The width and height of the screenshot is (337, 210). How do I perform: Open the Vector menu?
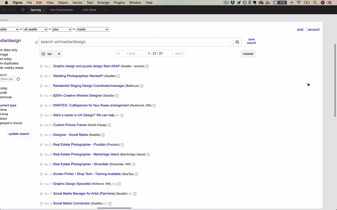(77, 3)
